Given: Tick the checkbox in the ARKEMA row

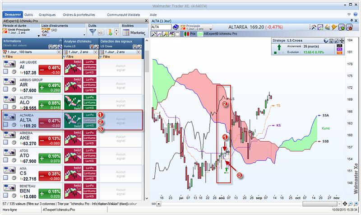Looking at the screenshot, I should pos(5,142).
